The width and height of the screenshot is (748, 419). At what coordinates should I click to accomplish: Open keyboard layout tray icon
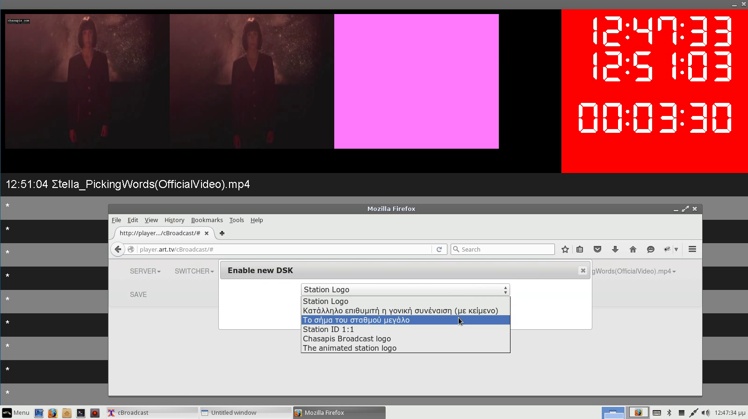click(656, 413)
